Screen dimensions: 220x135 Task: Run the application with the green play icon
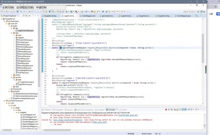pos(71,12)
